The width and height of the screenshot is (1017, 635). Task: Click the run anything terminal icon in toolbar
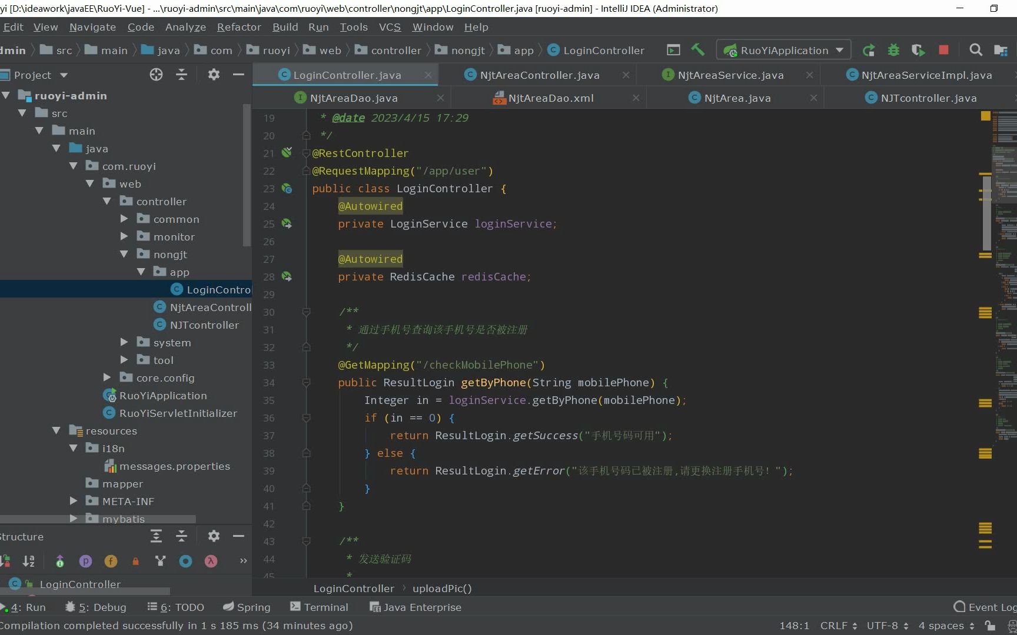point(673,50)
